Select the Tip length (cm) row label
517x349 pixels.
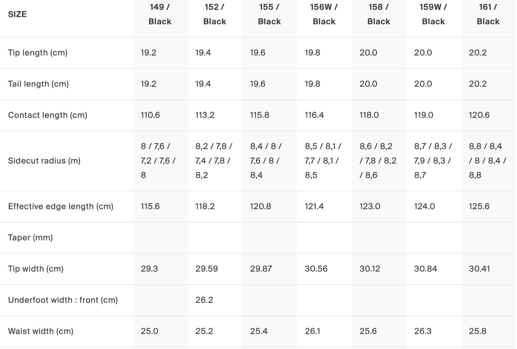38,53
